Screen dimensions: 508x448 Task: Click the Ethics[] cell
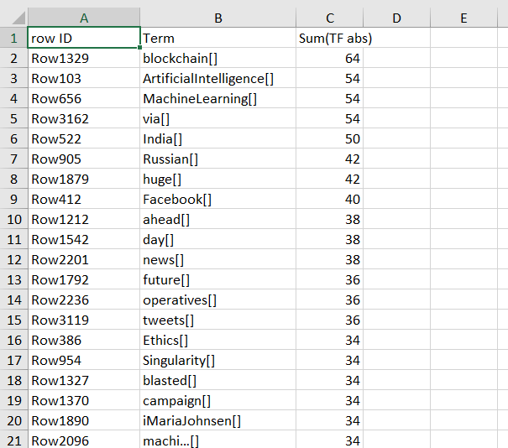pyautogui.click(x=218, y=341)
